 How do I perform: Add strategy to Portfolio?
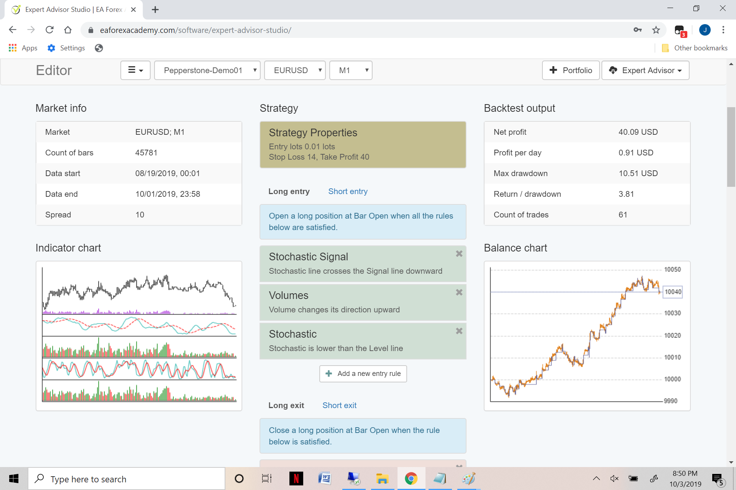click(571, 70)
